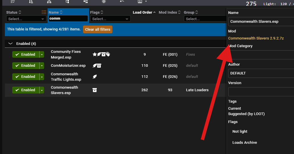Click archive box icon in Commonwealth Slavers row
The image size is (294, 154).
95,90
